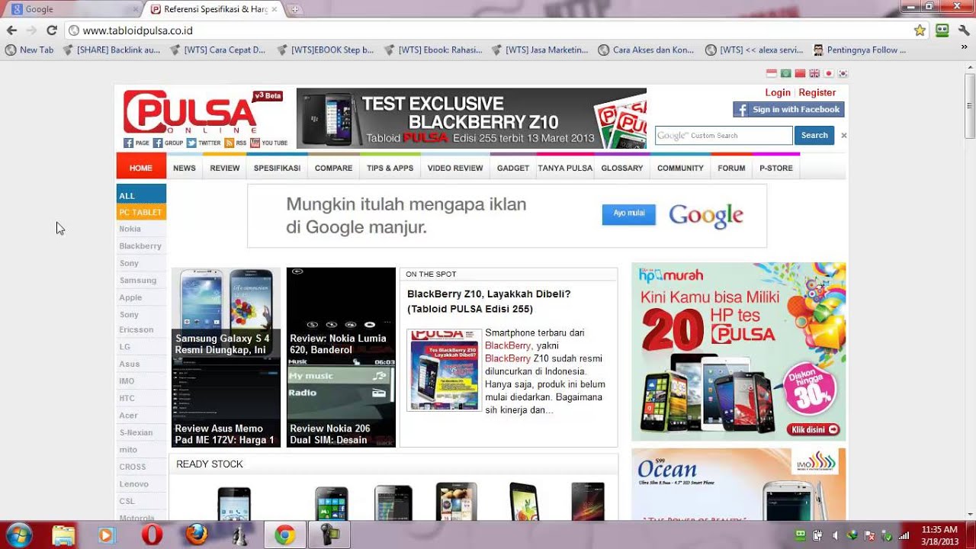The width and height of the screenshot is (976, 549).
Task: Open the FORUM menu item
Action: tap(731, 168)
